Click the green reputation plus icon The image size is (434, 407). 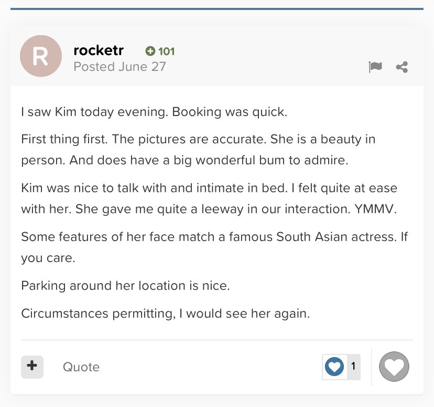pyautogui.click(x=150, y=51)
